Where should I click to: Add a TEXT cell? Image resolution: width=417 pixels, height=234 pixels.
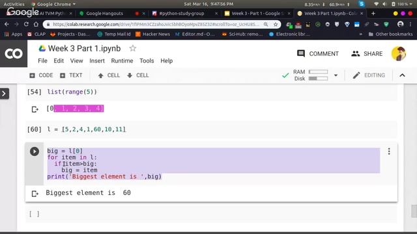tap(71, 75)
